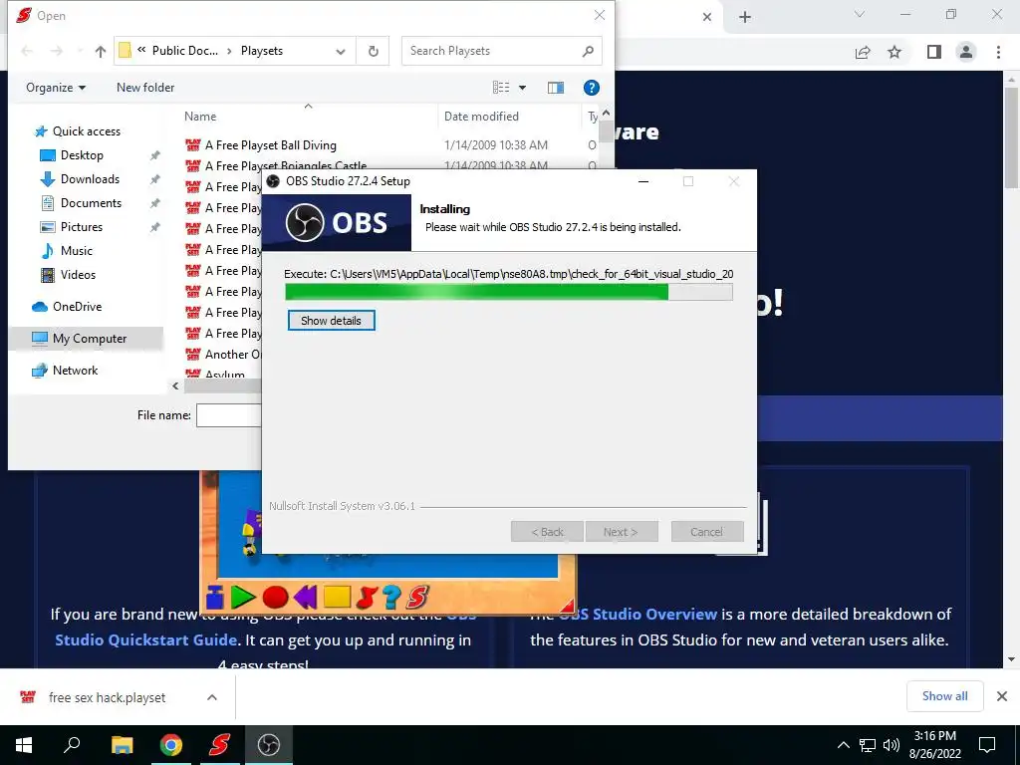Bookmark this page with star icon

(x=894, y=52)
